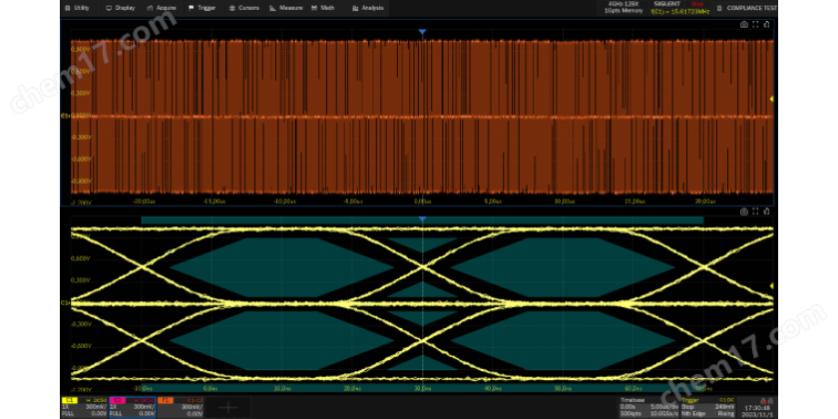Maximize the upper waveform window
838x419 pixels.
click(755, 24)
